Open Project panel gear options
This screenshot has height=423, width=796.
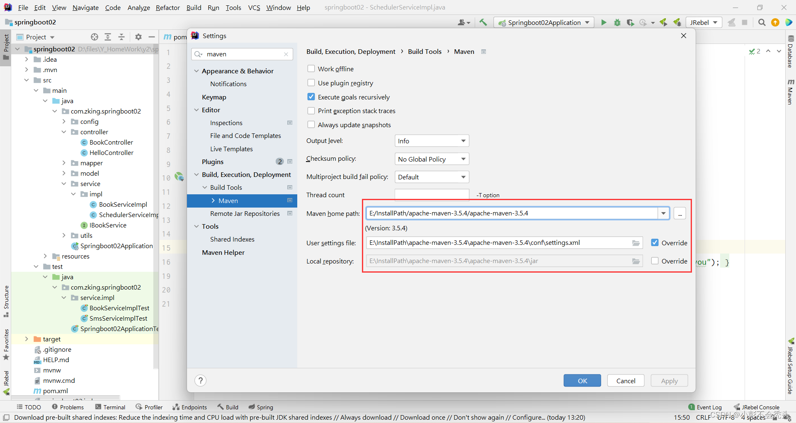click(138, 37)
